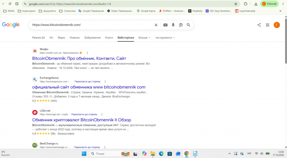
Task: Switch to Режим ШІ tab
Action: [38, 37]
